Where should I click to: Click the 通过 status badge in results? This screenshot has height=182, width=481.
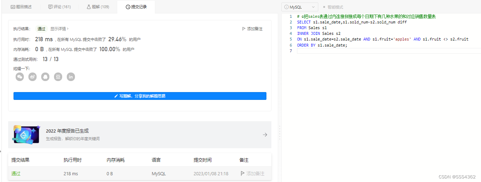(x=42, y=29)
